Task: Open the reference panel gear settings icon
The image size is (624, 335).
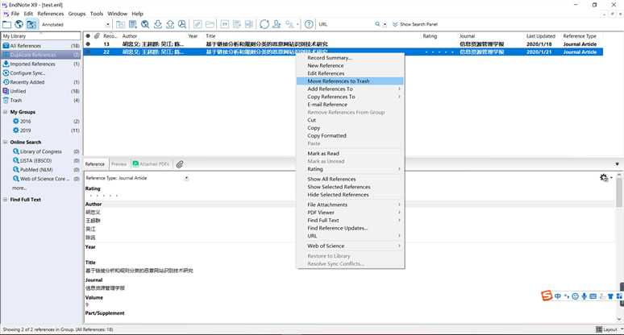Action: pyautogui.click(x=605, y=178)
